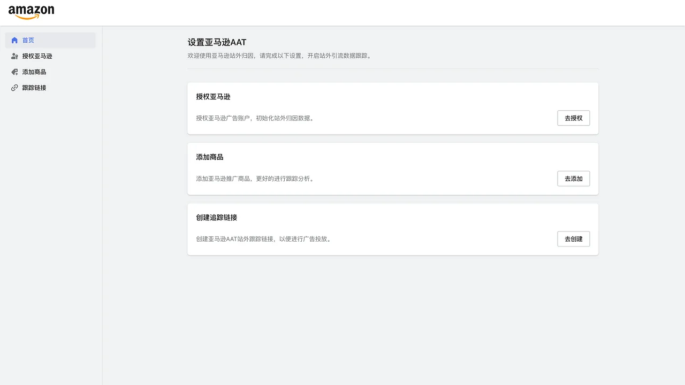Click the tag icon beside 添加商品
685x385 pixels.
click(x=14, y=72)
